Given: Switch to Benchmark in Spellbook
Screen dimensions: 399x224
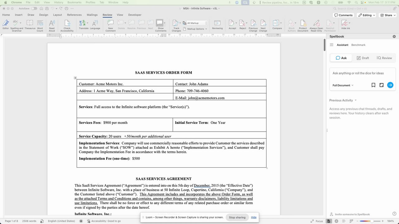Looking at the screenshot, I should (x=358, y=45).
